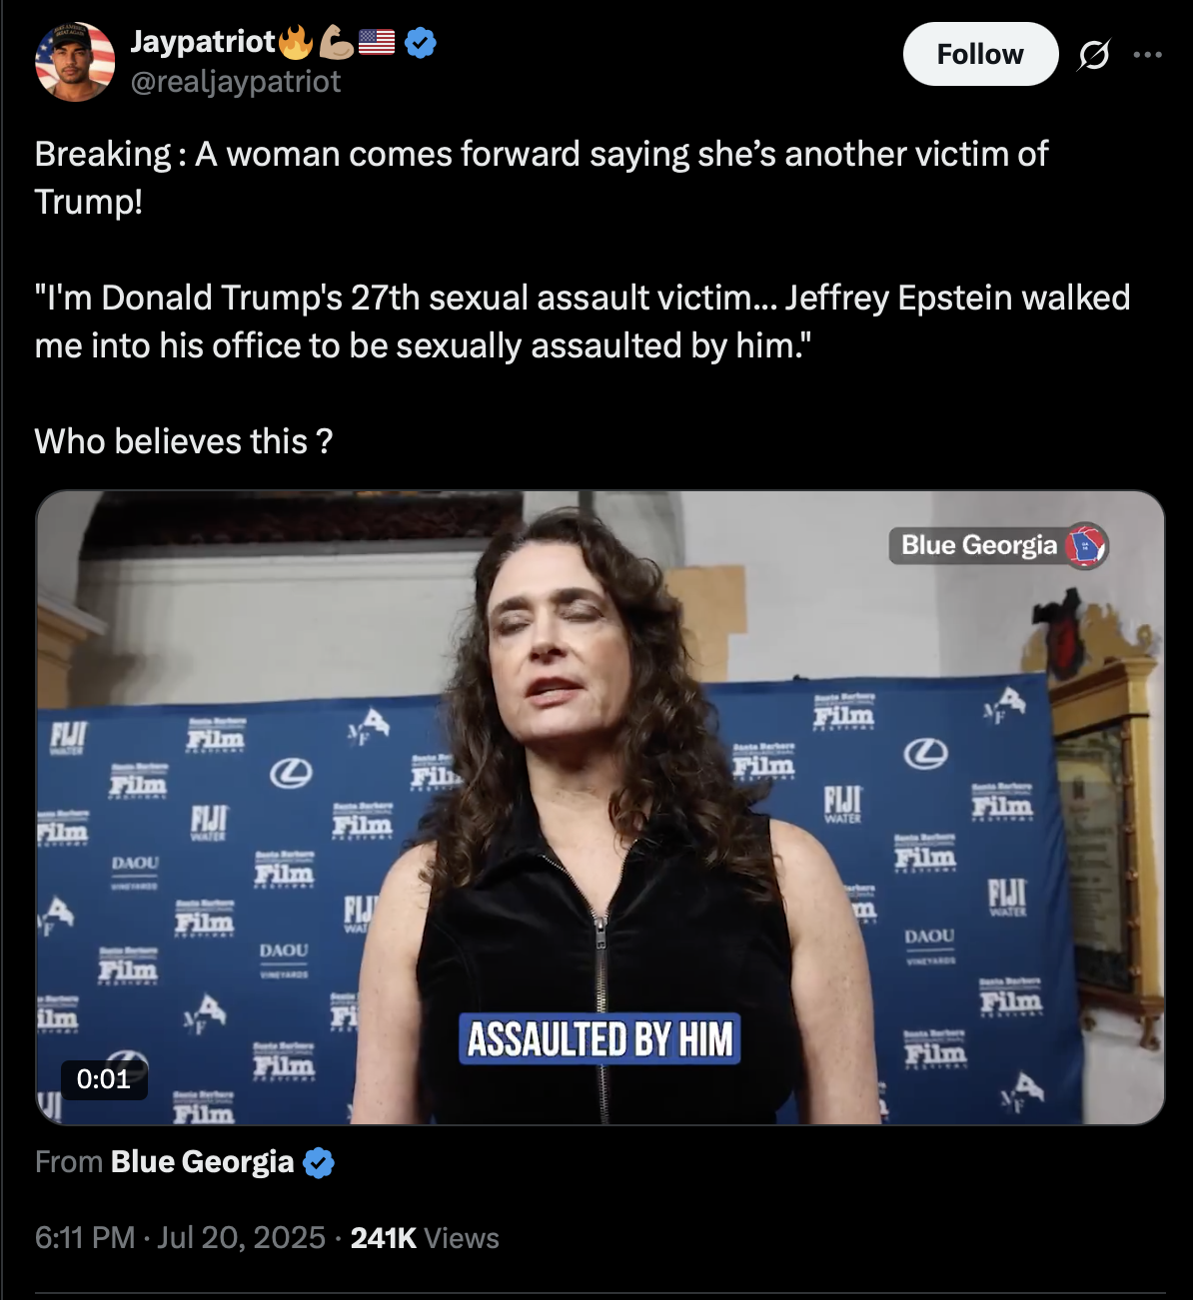This screenshot has height=1300, width=1193.
Task: Follow the Jaypatriot account
Action: pos(980,54)
